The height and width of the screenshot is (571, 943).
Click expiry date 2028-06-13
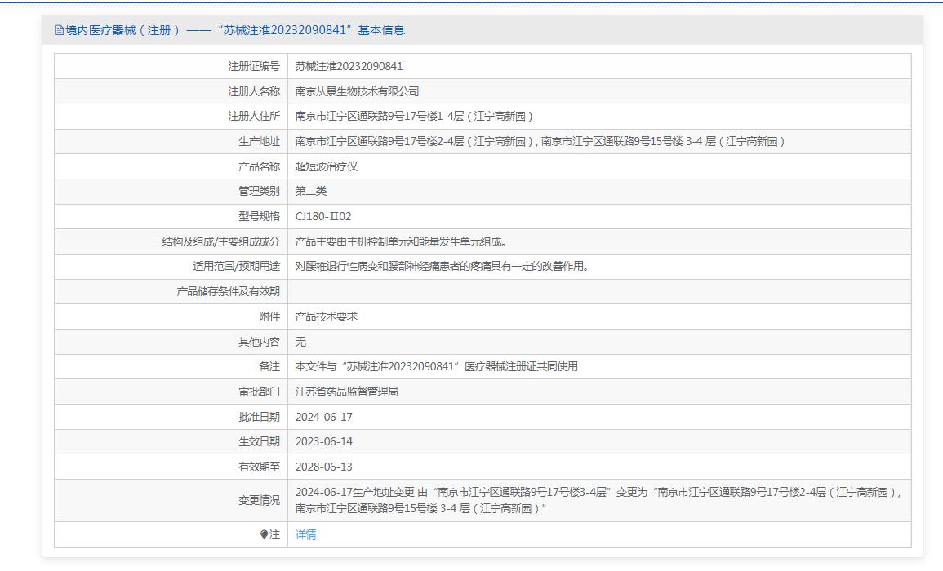(x=324, y=467)
